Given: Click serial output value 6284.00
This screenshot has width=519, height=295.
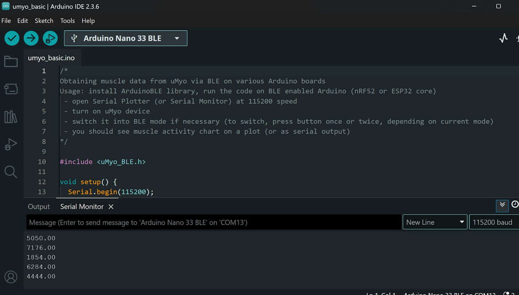Looking at the screenshot, I should 41,267.
